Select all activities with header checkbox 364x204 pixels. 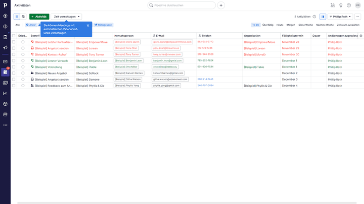[x=14, y=36]
